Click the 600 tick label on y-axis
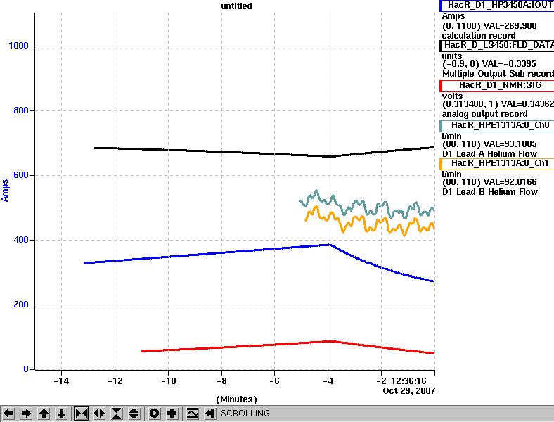The width and height of the screenshot is (554, 422). pos(21,175)
